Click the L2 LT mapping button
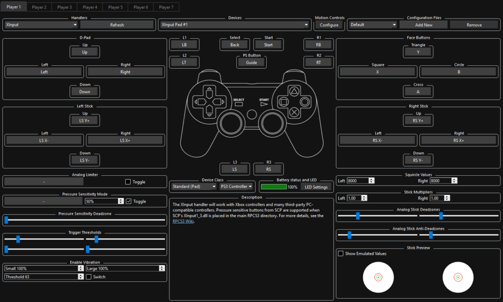 (184, 62)
